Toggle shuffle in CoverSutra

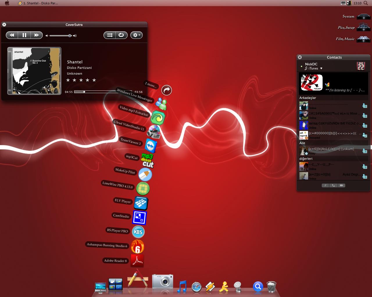point(110,35)
